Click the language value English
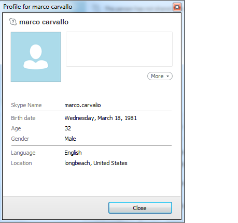Image resolution: width=238 pixels, height=223 pixels. [x=73, y=153]
